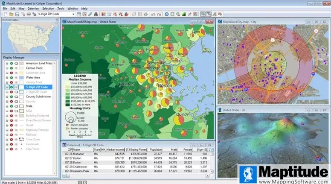Show the Census Tract layer
The height and width of the screenshot is (184, 331).
(12, 82)
